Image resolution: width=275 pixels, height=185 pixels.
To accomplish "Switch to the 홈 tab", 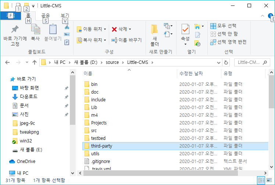I will click(28, 15).
